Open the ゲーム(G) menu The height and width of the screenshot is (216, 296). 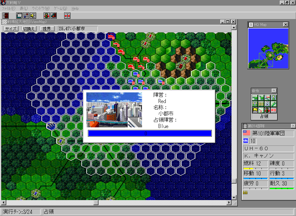coord(60,8)
